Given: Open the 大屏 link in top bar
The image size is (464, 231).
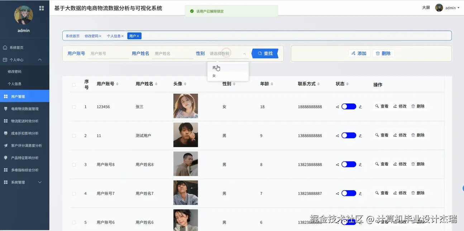Looking at the screenshot, I should point(426,8).
